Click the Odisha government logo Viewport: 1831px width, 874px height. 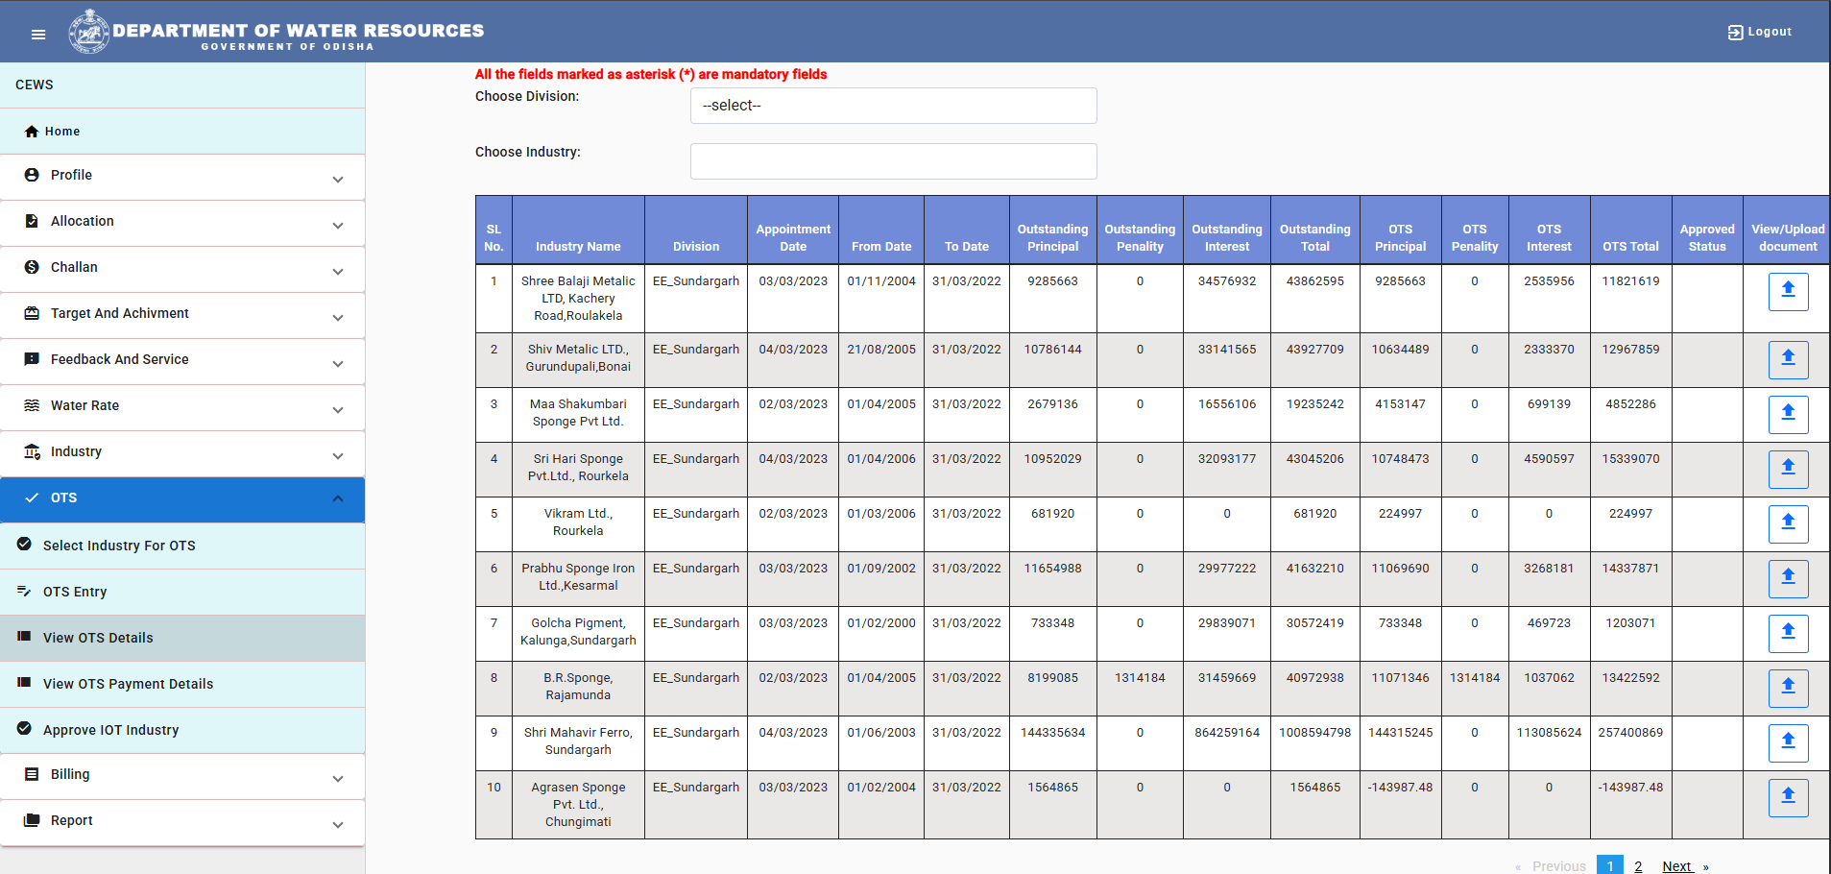(x=89, y=32)
